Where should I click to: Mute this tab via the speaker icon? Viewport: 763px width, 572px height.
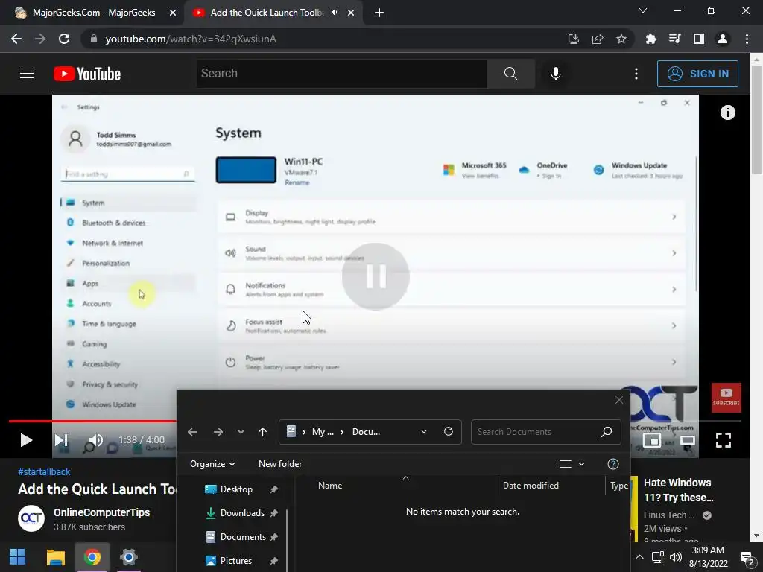point(335,13)
